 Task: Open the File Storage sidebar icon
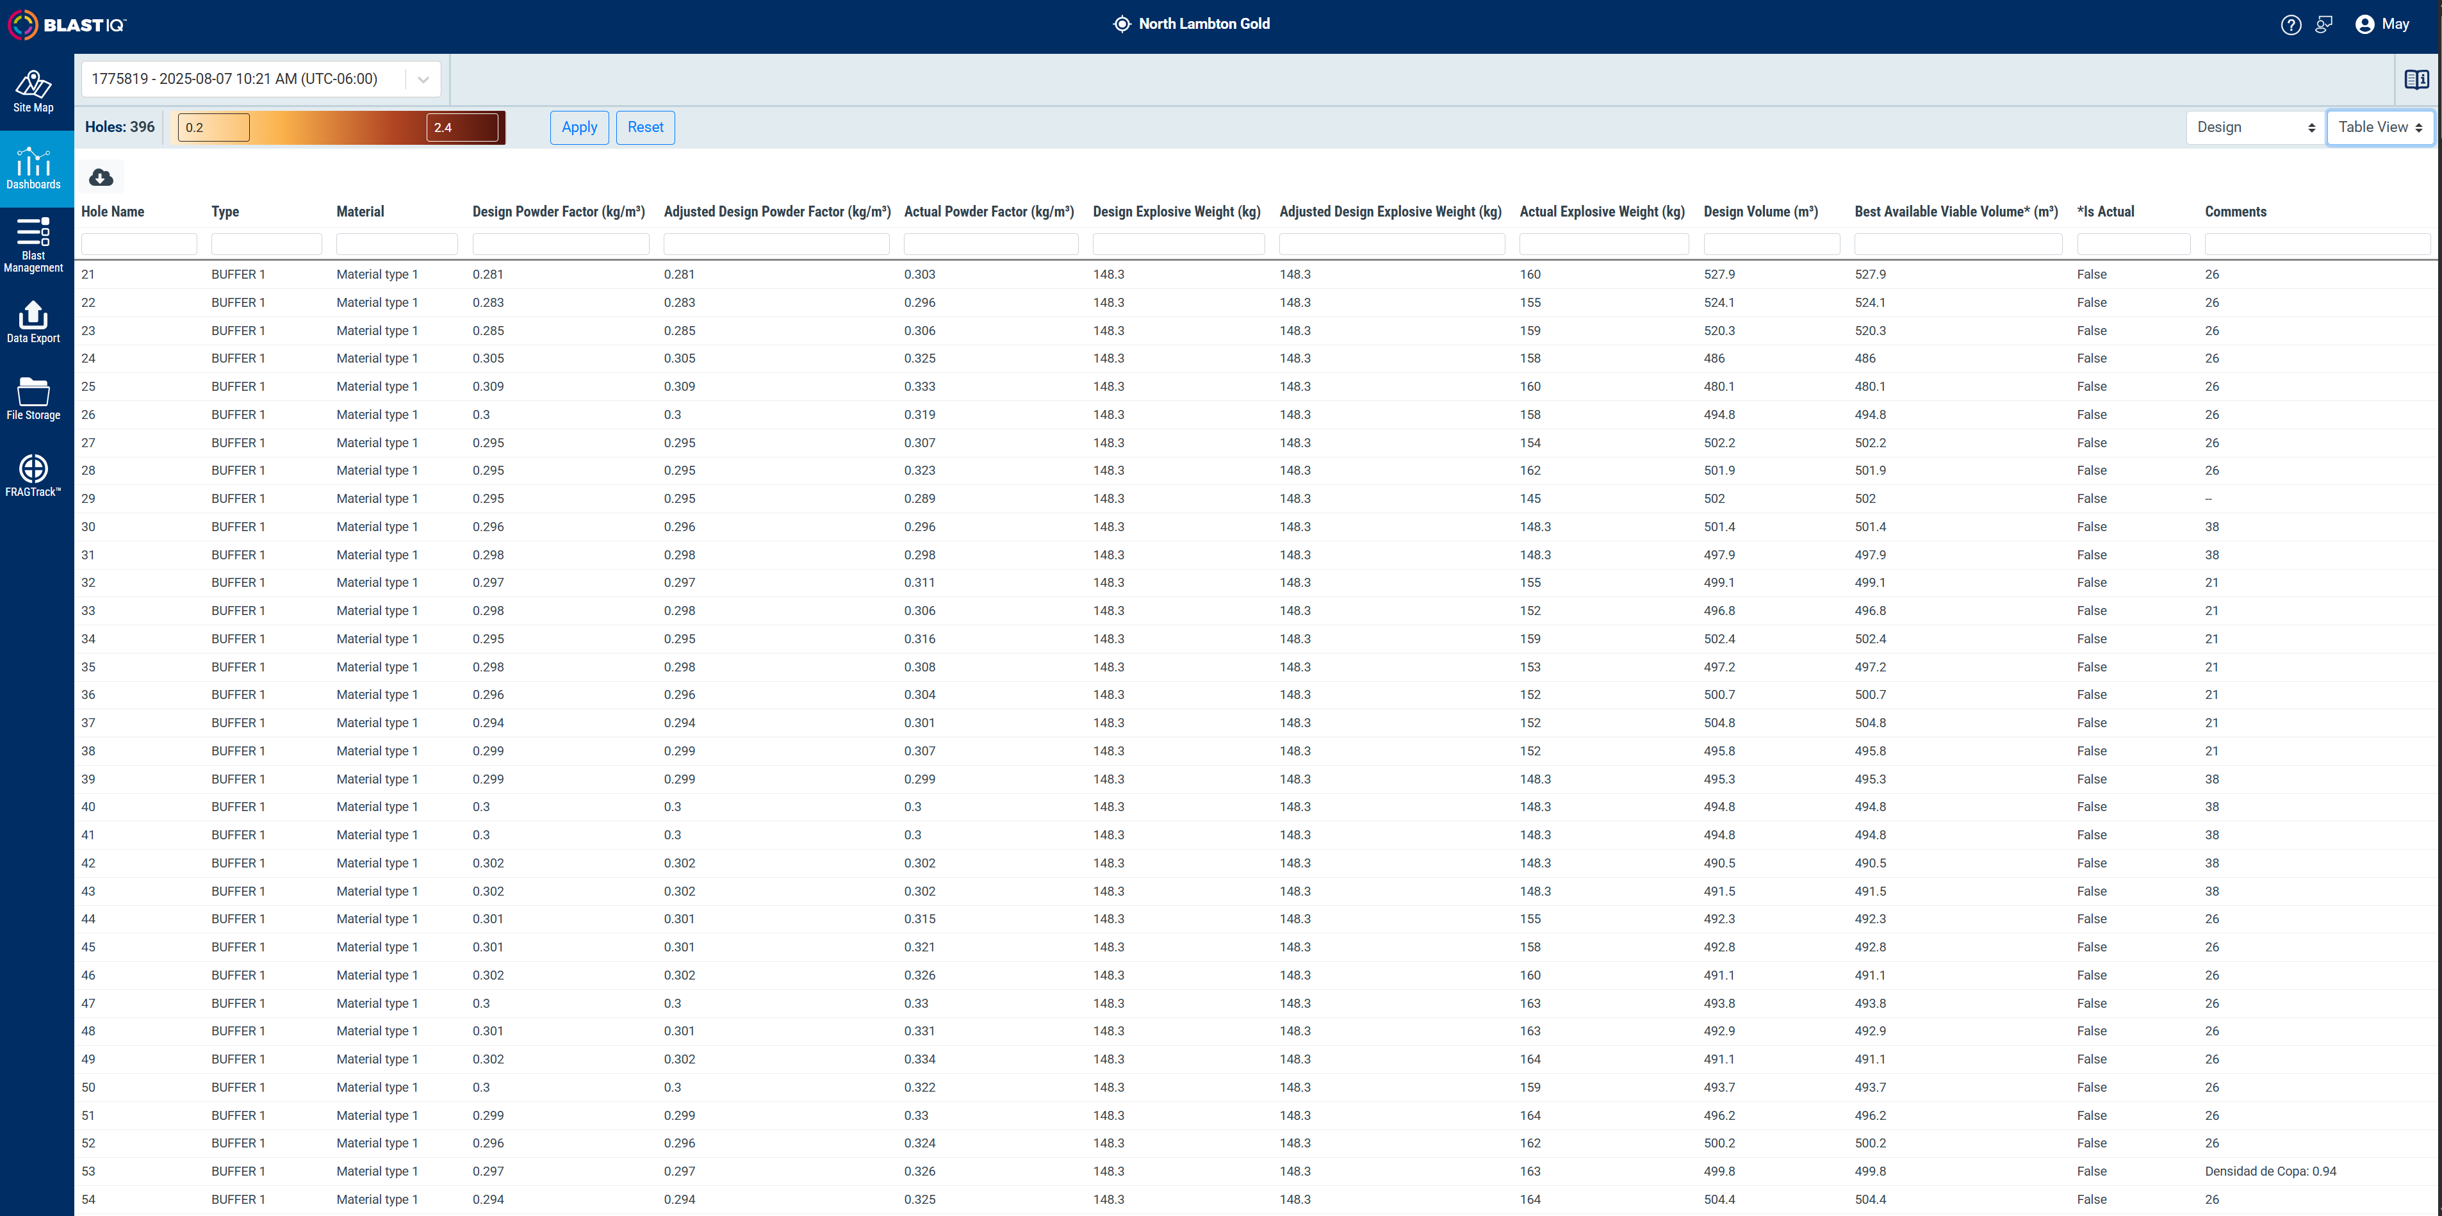point(33,399)
